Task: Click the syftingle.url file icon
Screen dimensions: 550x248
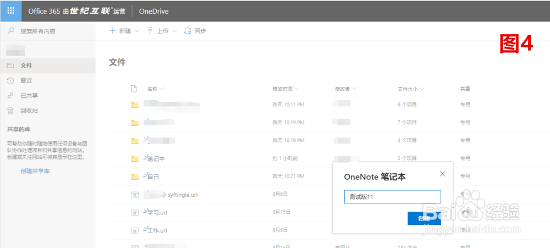Action: (135, 195)
